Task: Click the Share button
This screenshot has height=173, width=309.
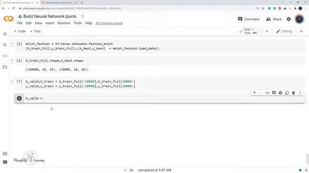Action: point(274,19)
